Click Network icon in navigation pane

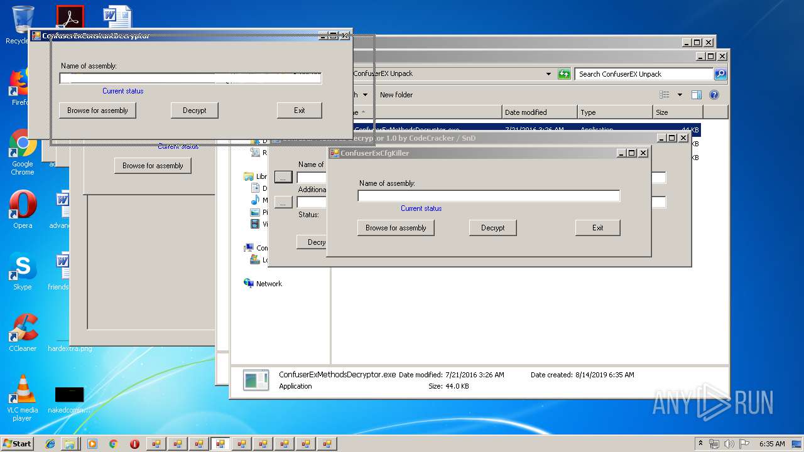[249, 284]
